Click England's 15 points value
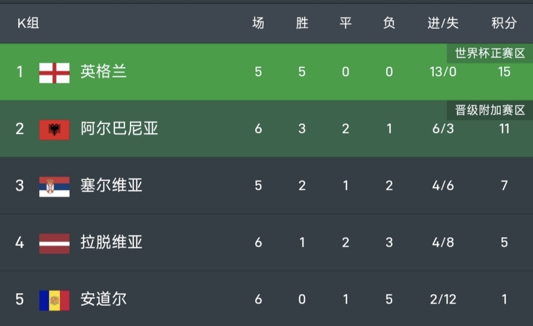The width and height of the screenshot is (533, 326). click(x=504, y=72)
